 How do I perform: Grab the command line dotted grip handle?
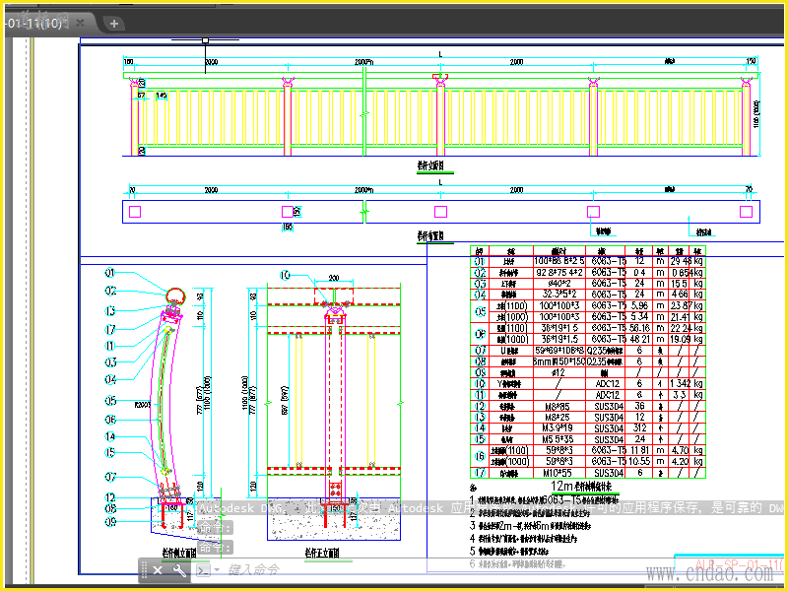pyautogui.click(x=144, y=570)
